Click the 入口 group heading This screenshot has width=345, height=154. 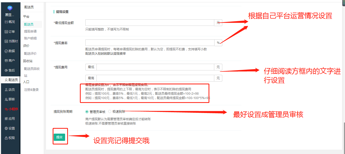(26, 82)
